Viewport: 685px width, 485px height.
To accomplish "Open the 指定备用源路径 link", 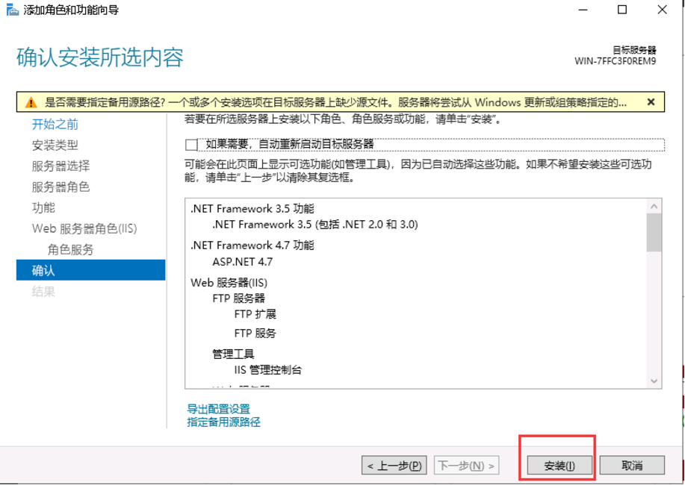I will 223,422.
